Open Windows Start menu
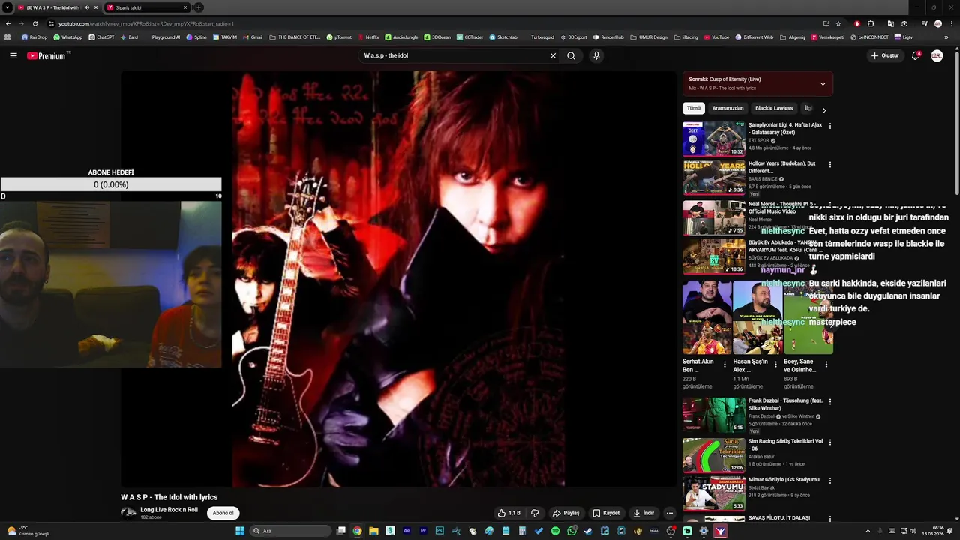 tap(240, 531)
